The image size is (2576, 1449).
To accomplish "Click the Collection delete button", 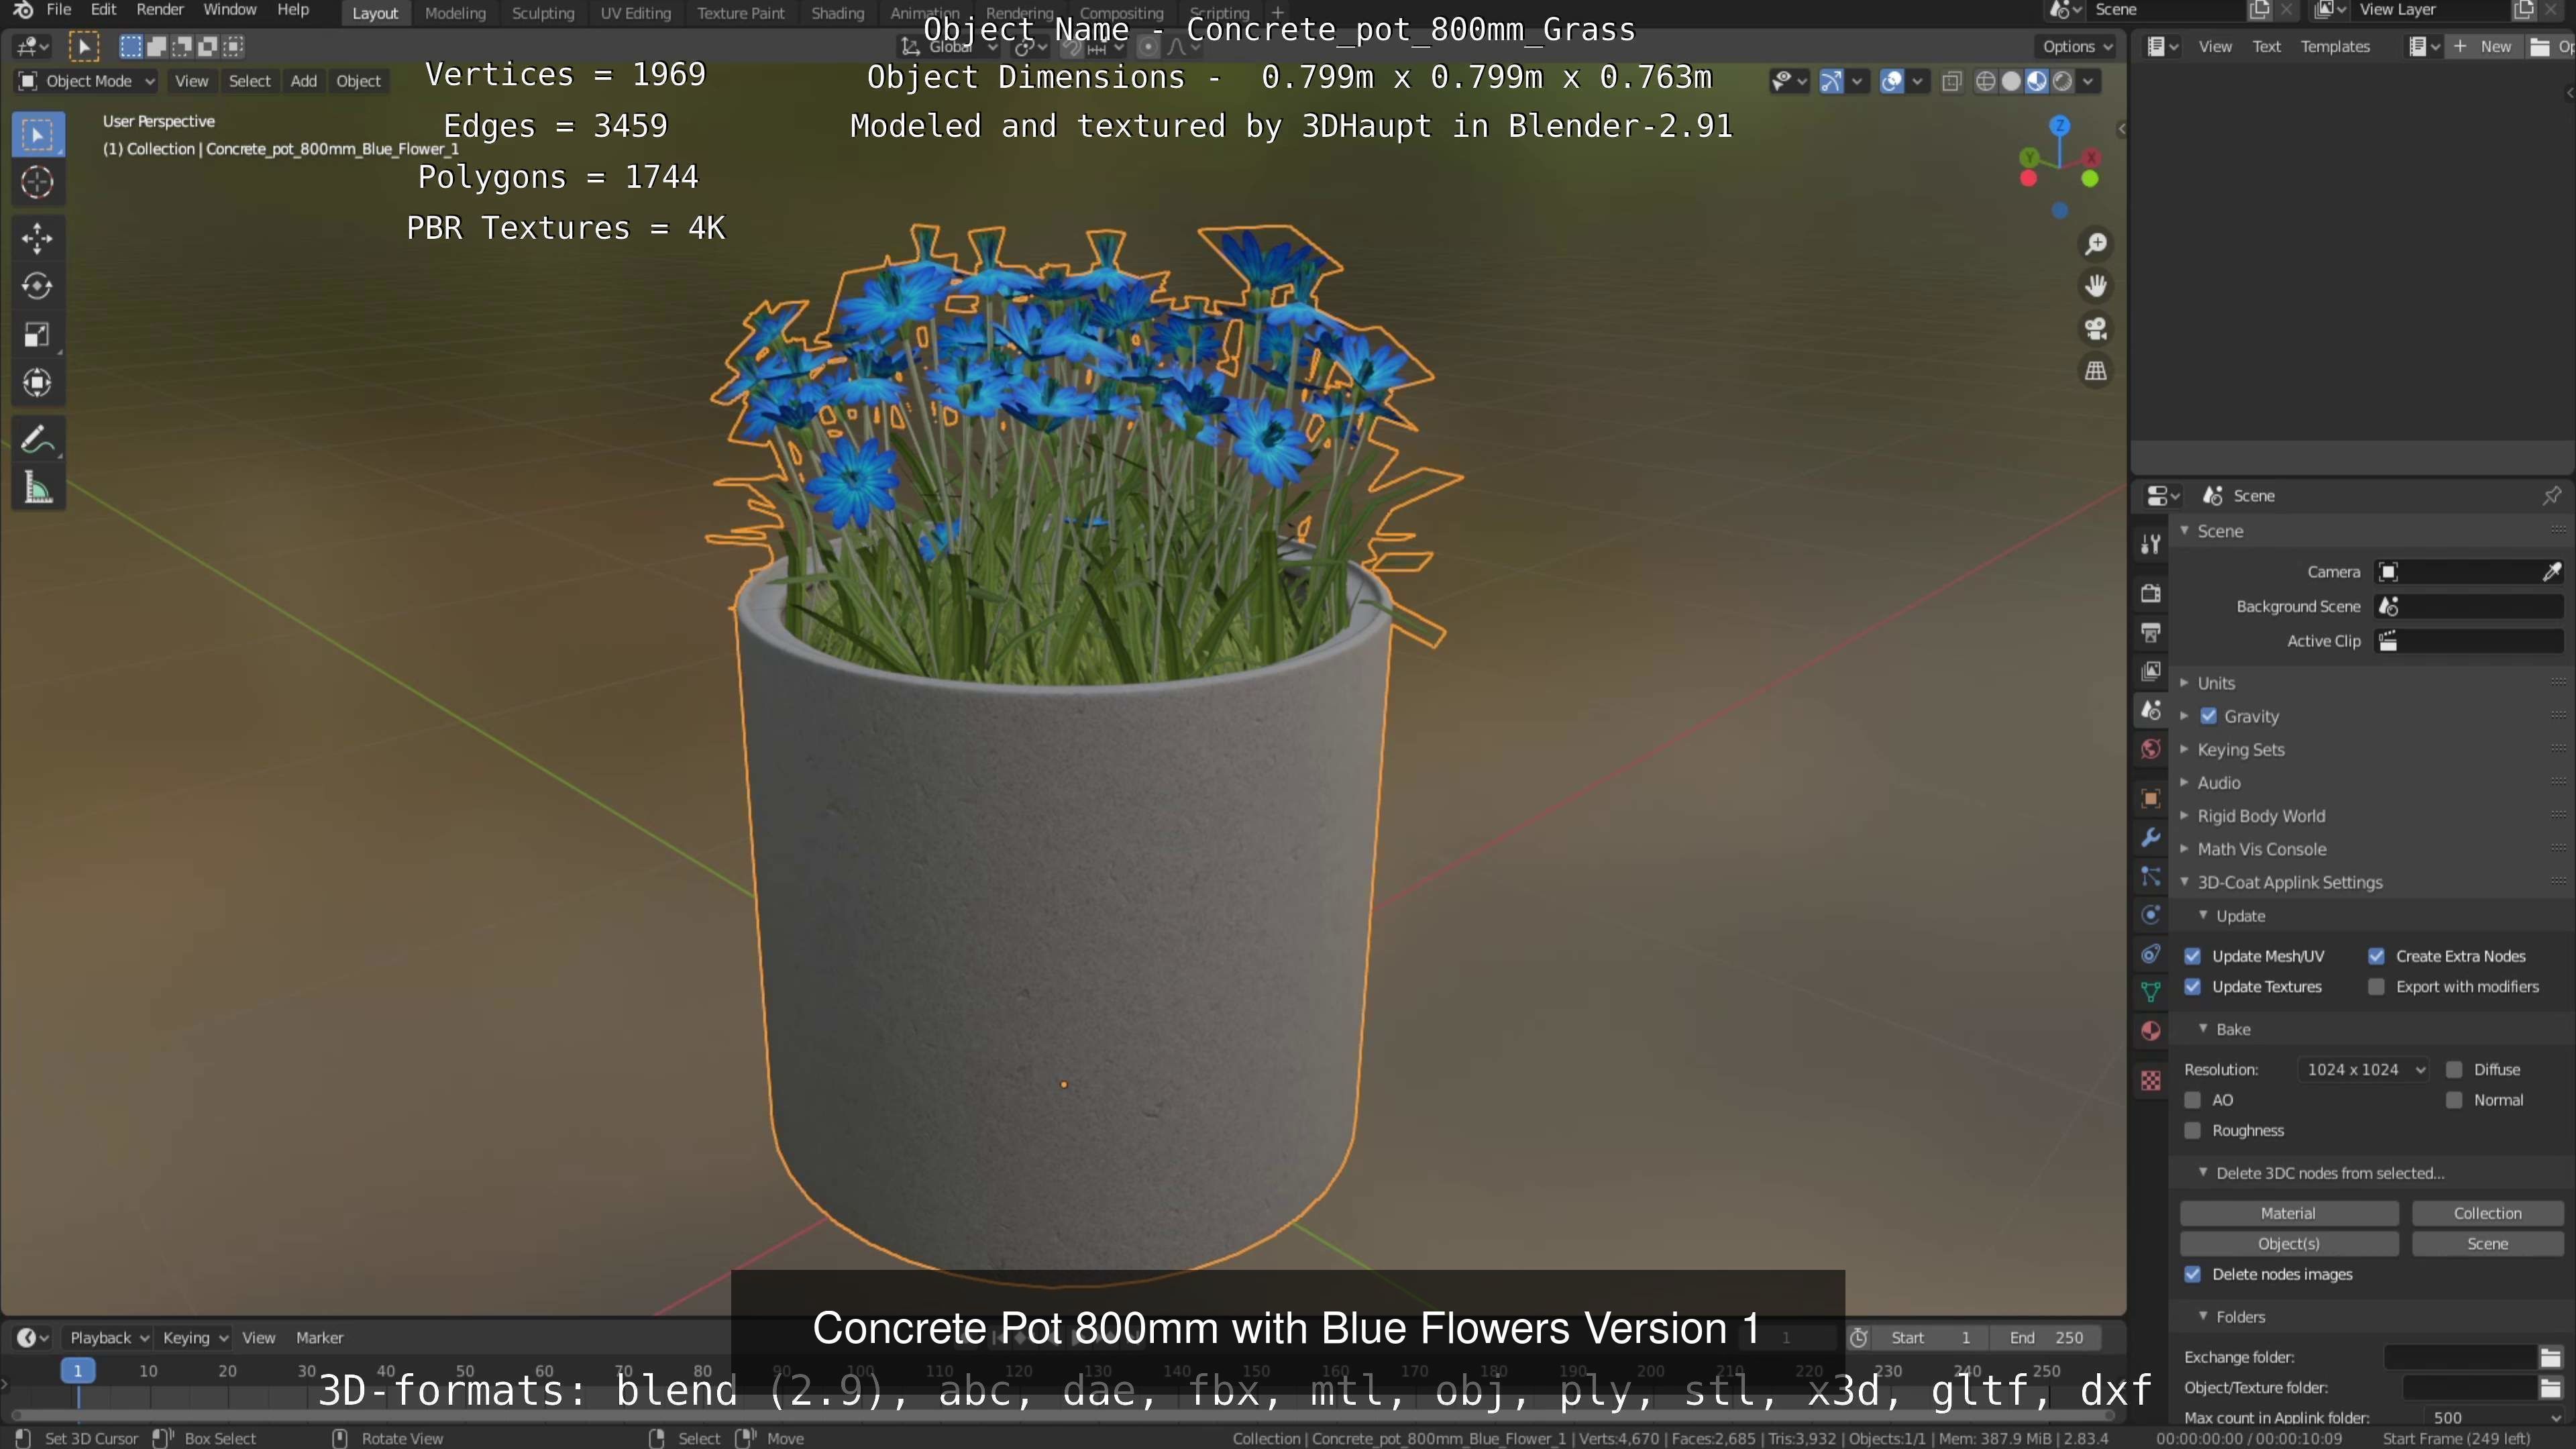I will [2487, 1213].
